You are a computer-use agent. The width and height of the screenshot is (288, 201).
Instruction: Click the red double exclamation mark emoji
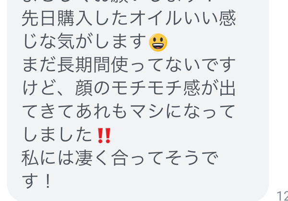[x=104, y=136]
